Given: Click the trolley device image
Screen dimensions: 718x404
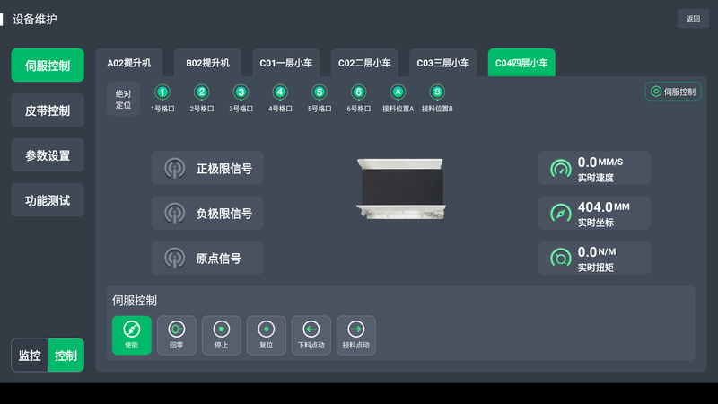Looking at the screenshot, I should tap(401, 189).
